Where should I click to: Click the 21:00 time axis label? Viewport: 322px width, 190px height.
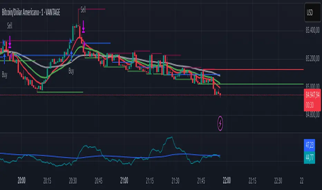click(x=124, y=181)
